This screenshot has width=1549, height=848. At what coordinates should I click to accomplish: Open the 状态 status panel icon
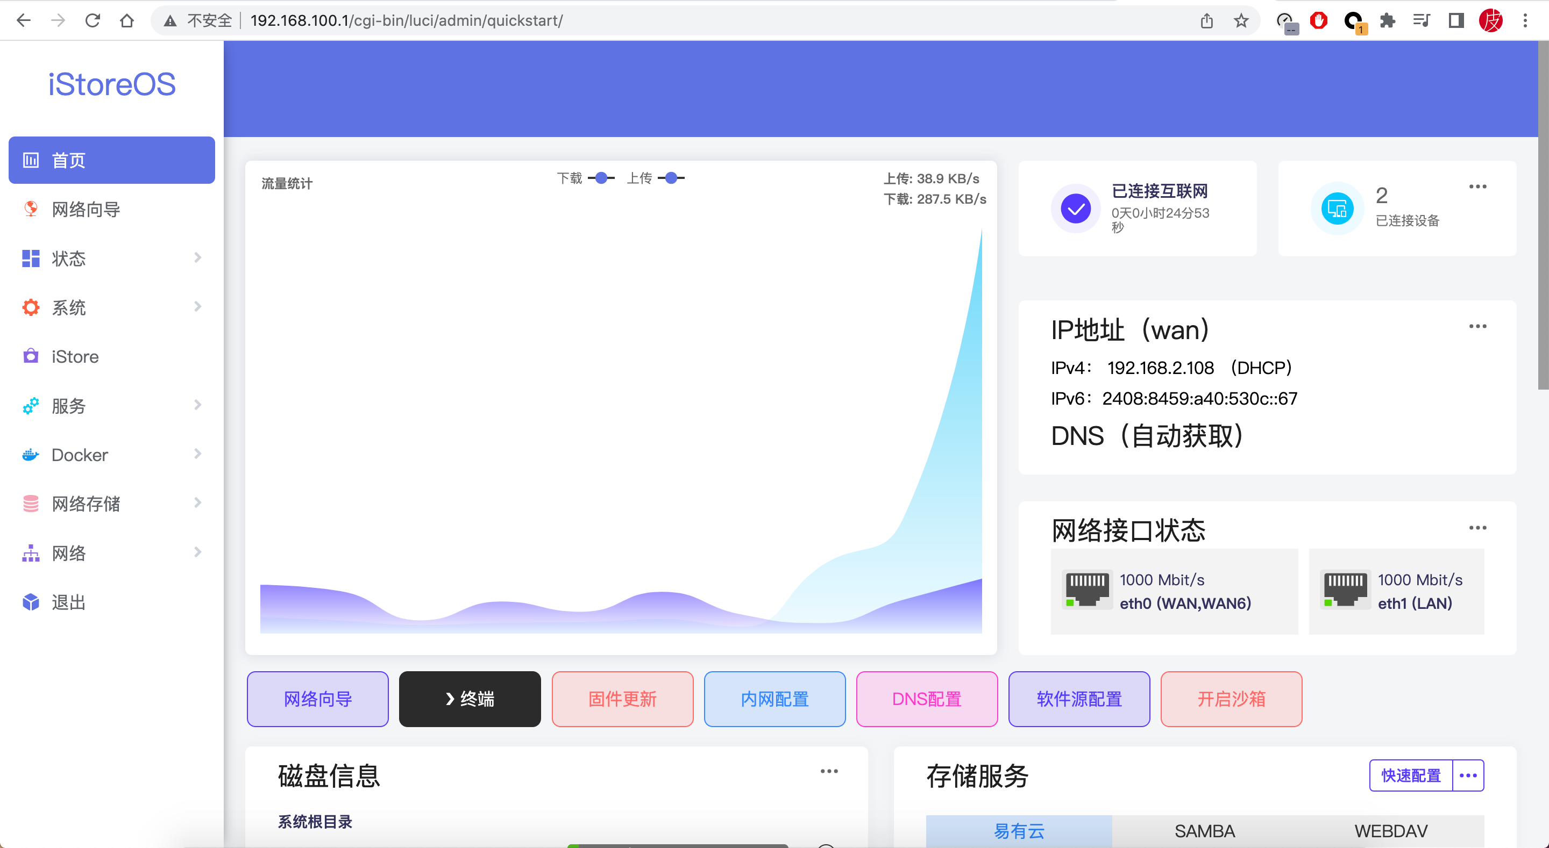click(31, 258)
